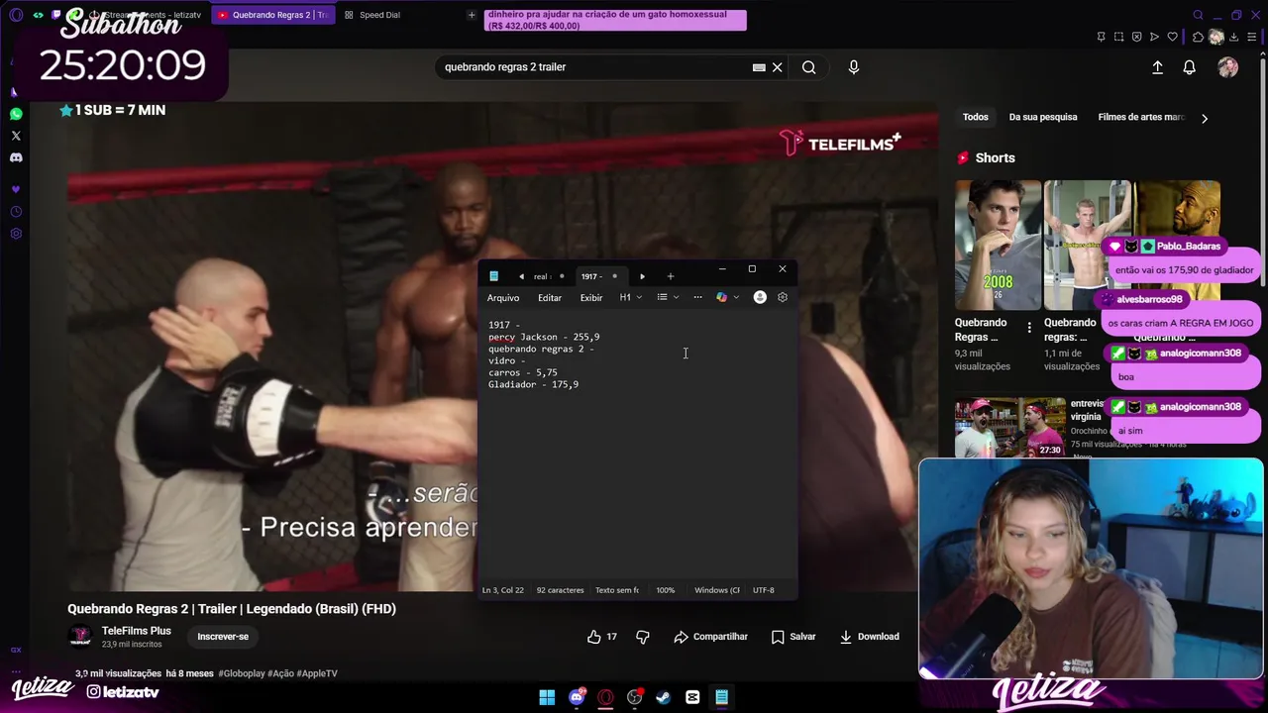Open Discord from the Windows taskbar
1268x713 pixels.
pyautogui.click(x=577, y=697)
